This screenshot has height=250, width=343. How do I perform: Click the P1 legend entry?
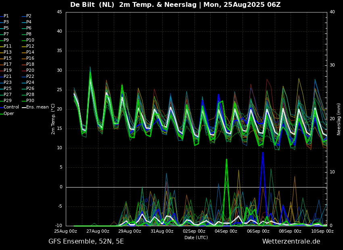point(6,16)
